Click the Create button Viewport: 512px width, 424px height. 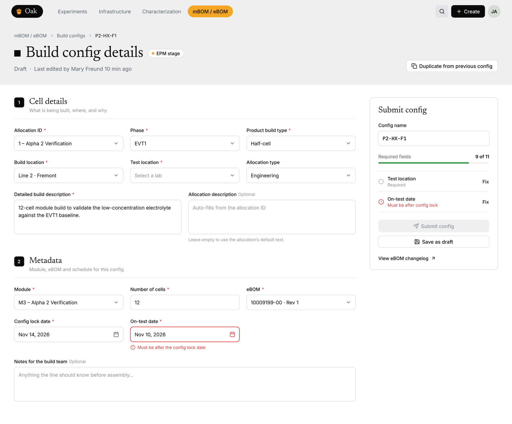tap(468, 12)
